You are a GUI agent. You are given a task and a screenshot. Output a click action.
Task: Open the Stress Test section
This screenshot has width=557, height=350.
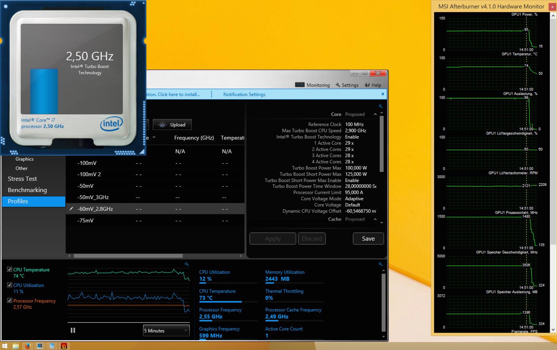coord(22,179)
